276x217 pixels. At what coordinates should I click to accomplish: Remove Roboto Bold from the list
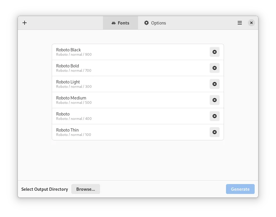214,68
